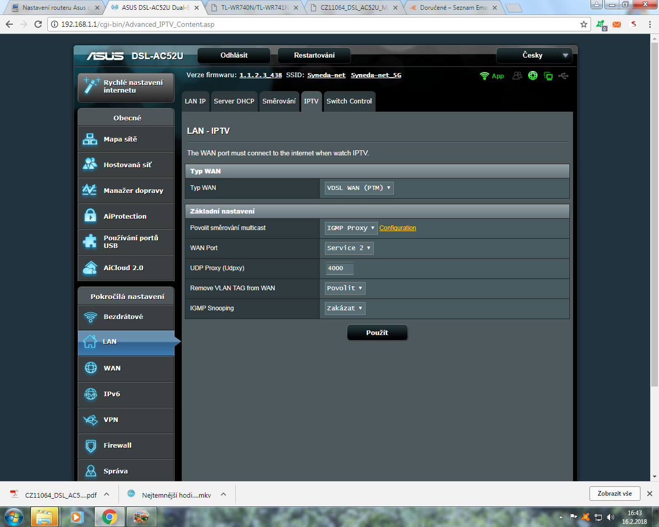Go to Bezdrátové wireless settings
This screenshot has width=659, height=527.
[x=126, y=317]
